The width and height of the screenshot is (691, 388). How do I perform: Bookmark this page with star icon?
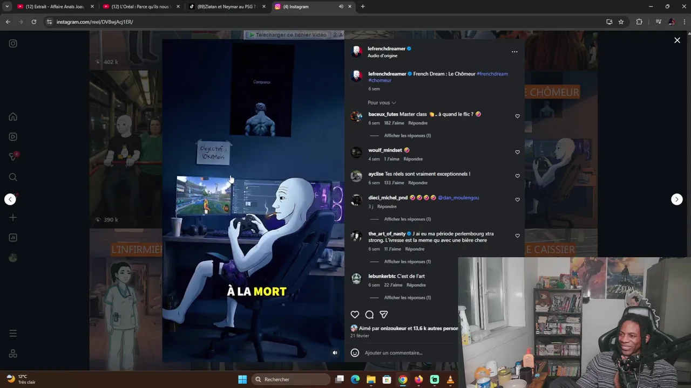(621, 22)
